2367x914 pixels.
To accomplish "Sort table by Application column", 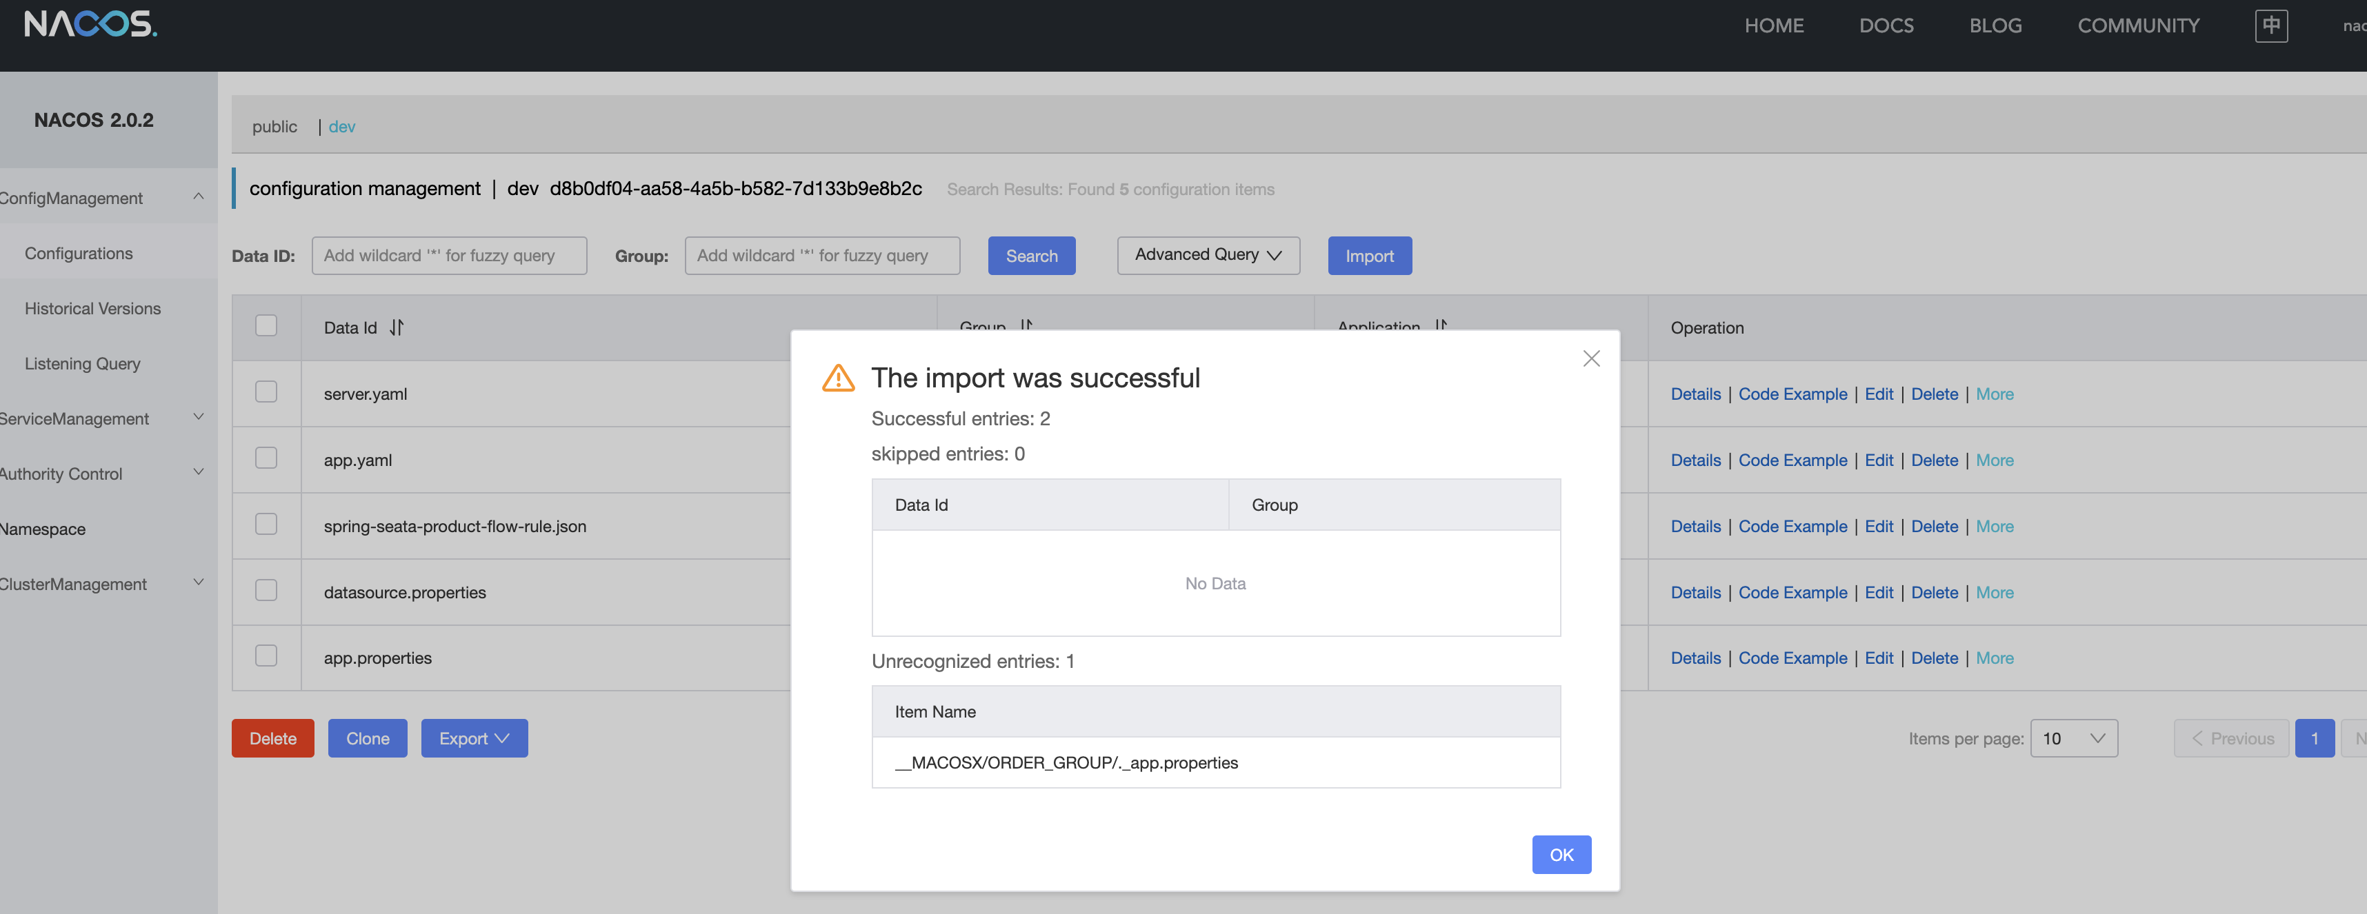I will [x=1440, y=324].
